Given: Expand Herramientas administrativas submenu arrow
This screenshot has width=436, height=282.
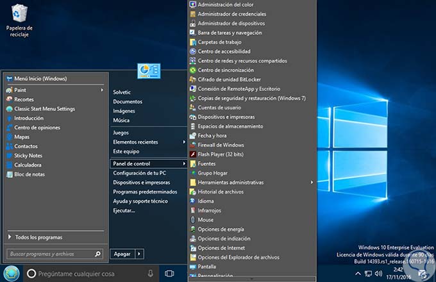Looking at the screenshot, I should [312, 183].
